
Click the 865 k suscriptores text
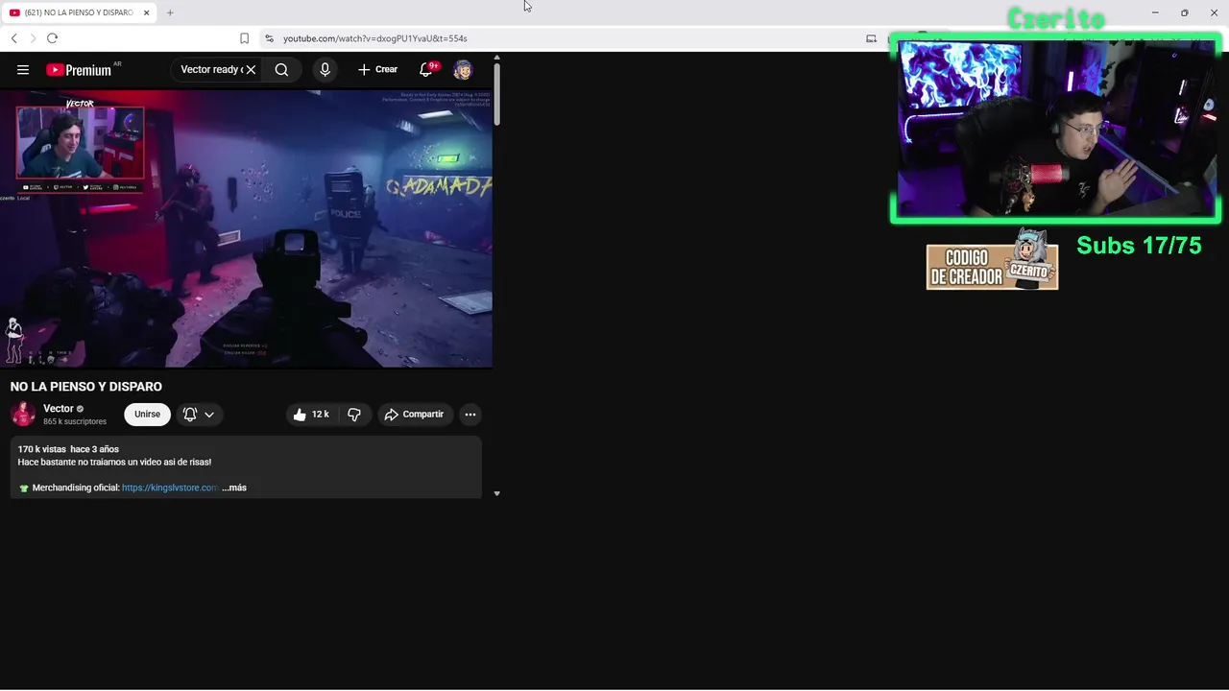pos(75,421)
